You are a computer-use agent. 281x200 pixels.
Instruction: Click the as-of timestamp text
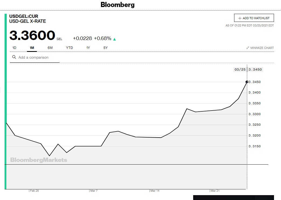coord(250,25)
